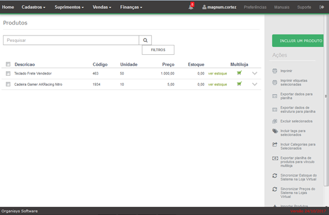Click the user icon beside magnum.cortez

coord(204,7)
